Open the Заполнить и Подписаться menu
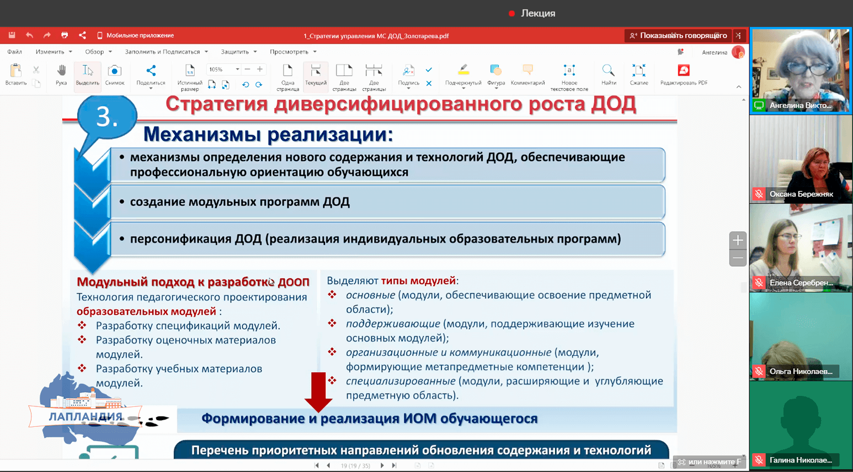The height and width of the screenshot is (472, 853). (166, 52)
